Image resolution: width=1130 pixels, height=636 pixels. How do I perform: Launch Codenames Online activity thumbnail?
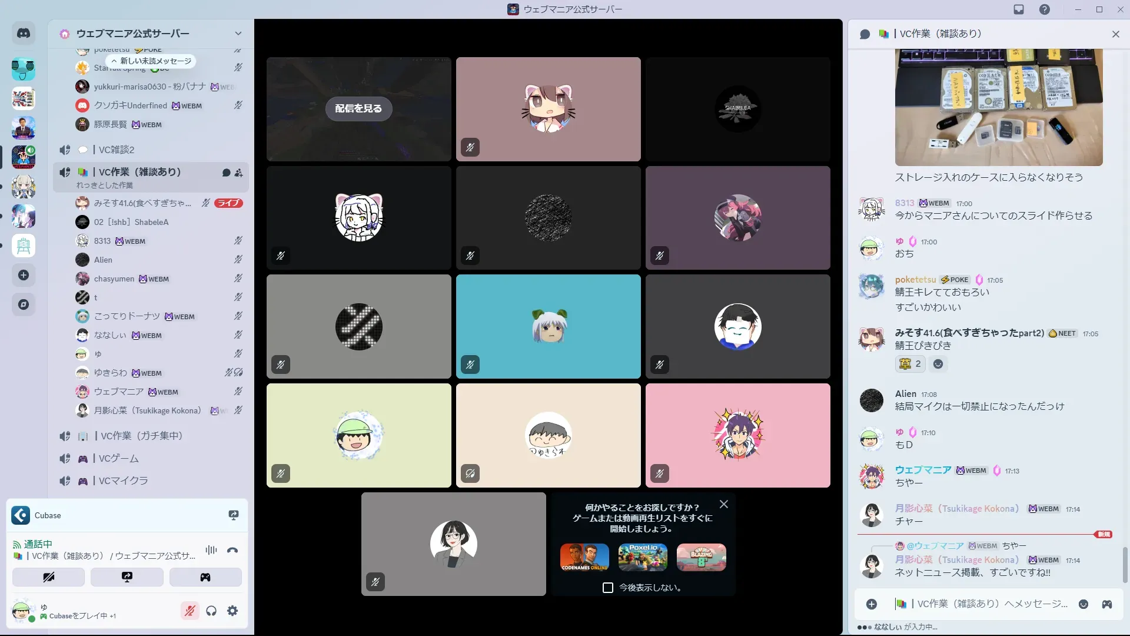584,557
